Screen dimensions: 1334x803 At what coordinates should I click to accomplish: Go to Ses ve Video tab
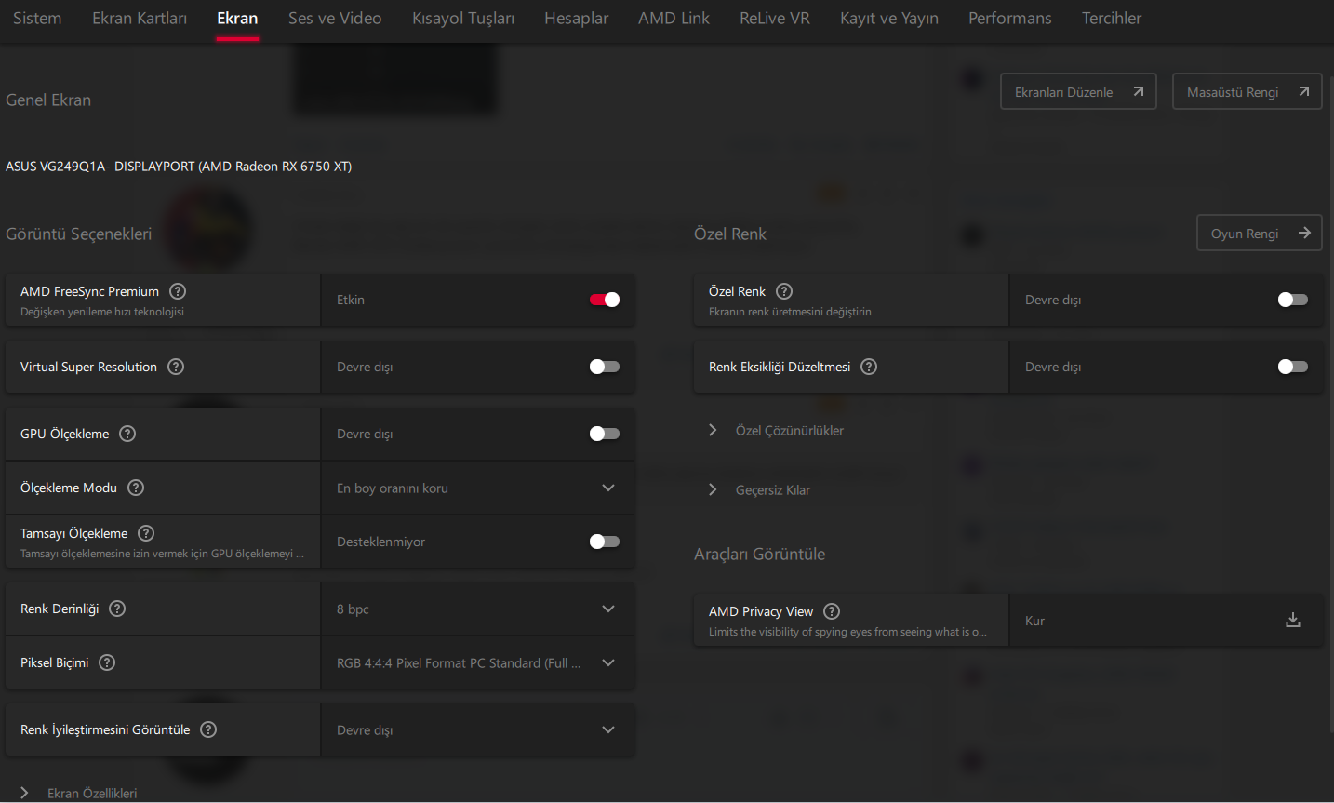pos(335,19)
